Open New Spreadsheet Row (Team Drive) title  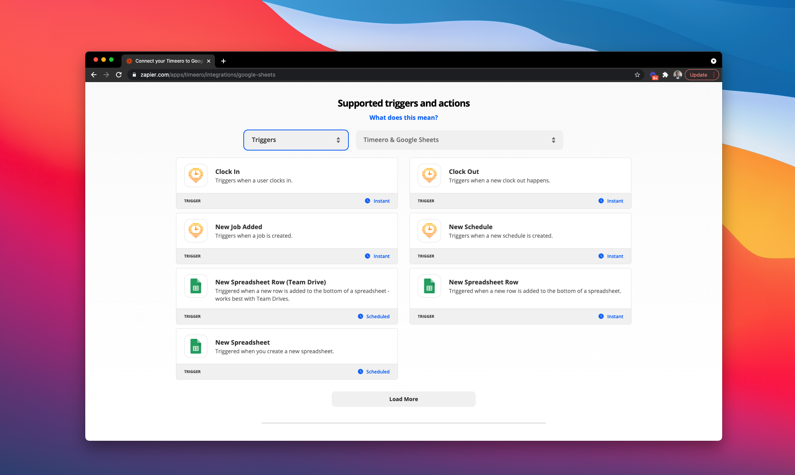(x=271, y=282)
